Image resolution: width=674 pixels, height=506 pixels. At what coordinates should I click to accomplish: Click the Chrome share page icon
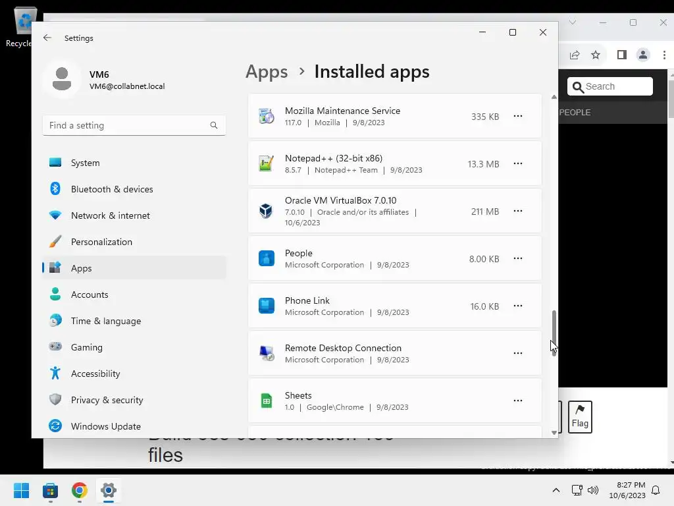(575, 55)
